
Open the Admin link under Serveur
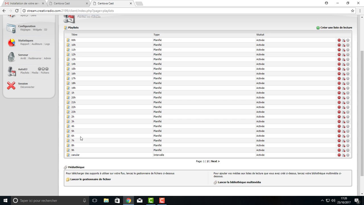47,58
